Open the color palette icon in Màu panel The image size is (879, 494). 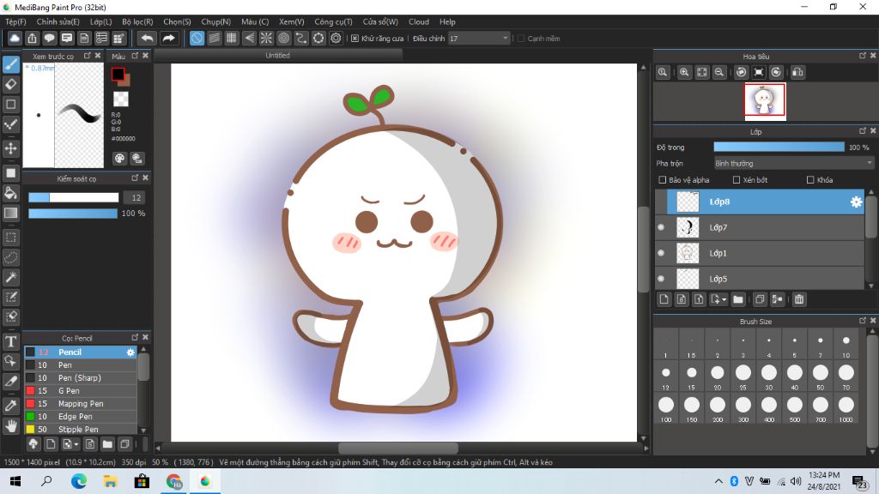(x=119, y=159)
